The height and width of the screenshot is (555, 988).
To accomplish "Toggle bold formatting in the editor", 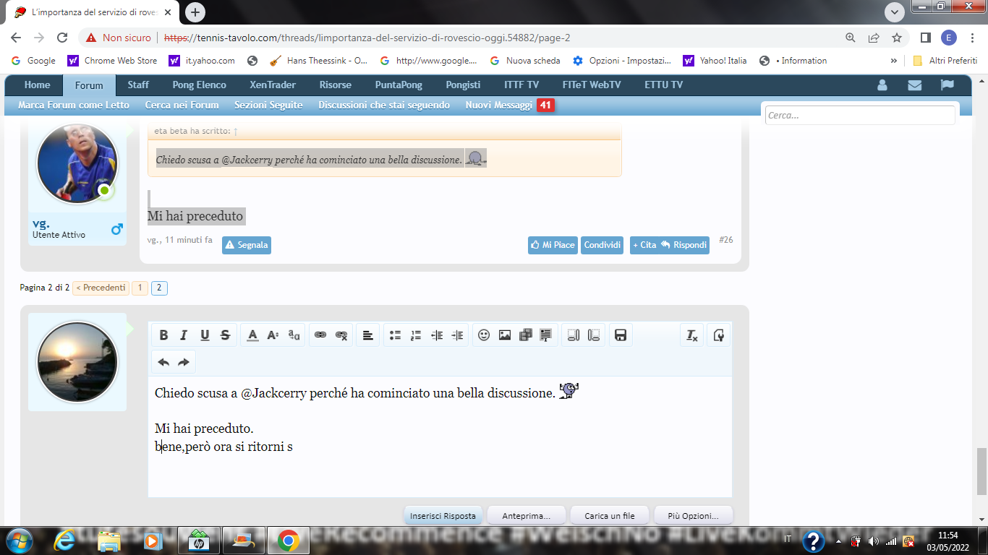I will coord(163,335).
